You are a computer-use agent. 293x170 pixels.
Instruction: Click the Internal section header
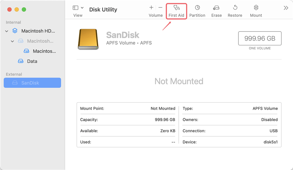pyautogui.click(x=13, y=22)
